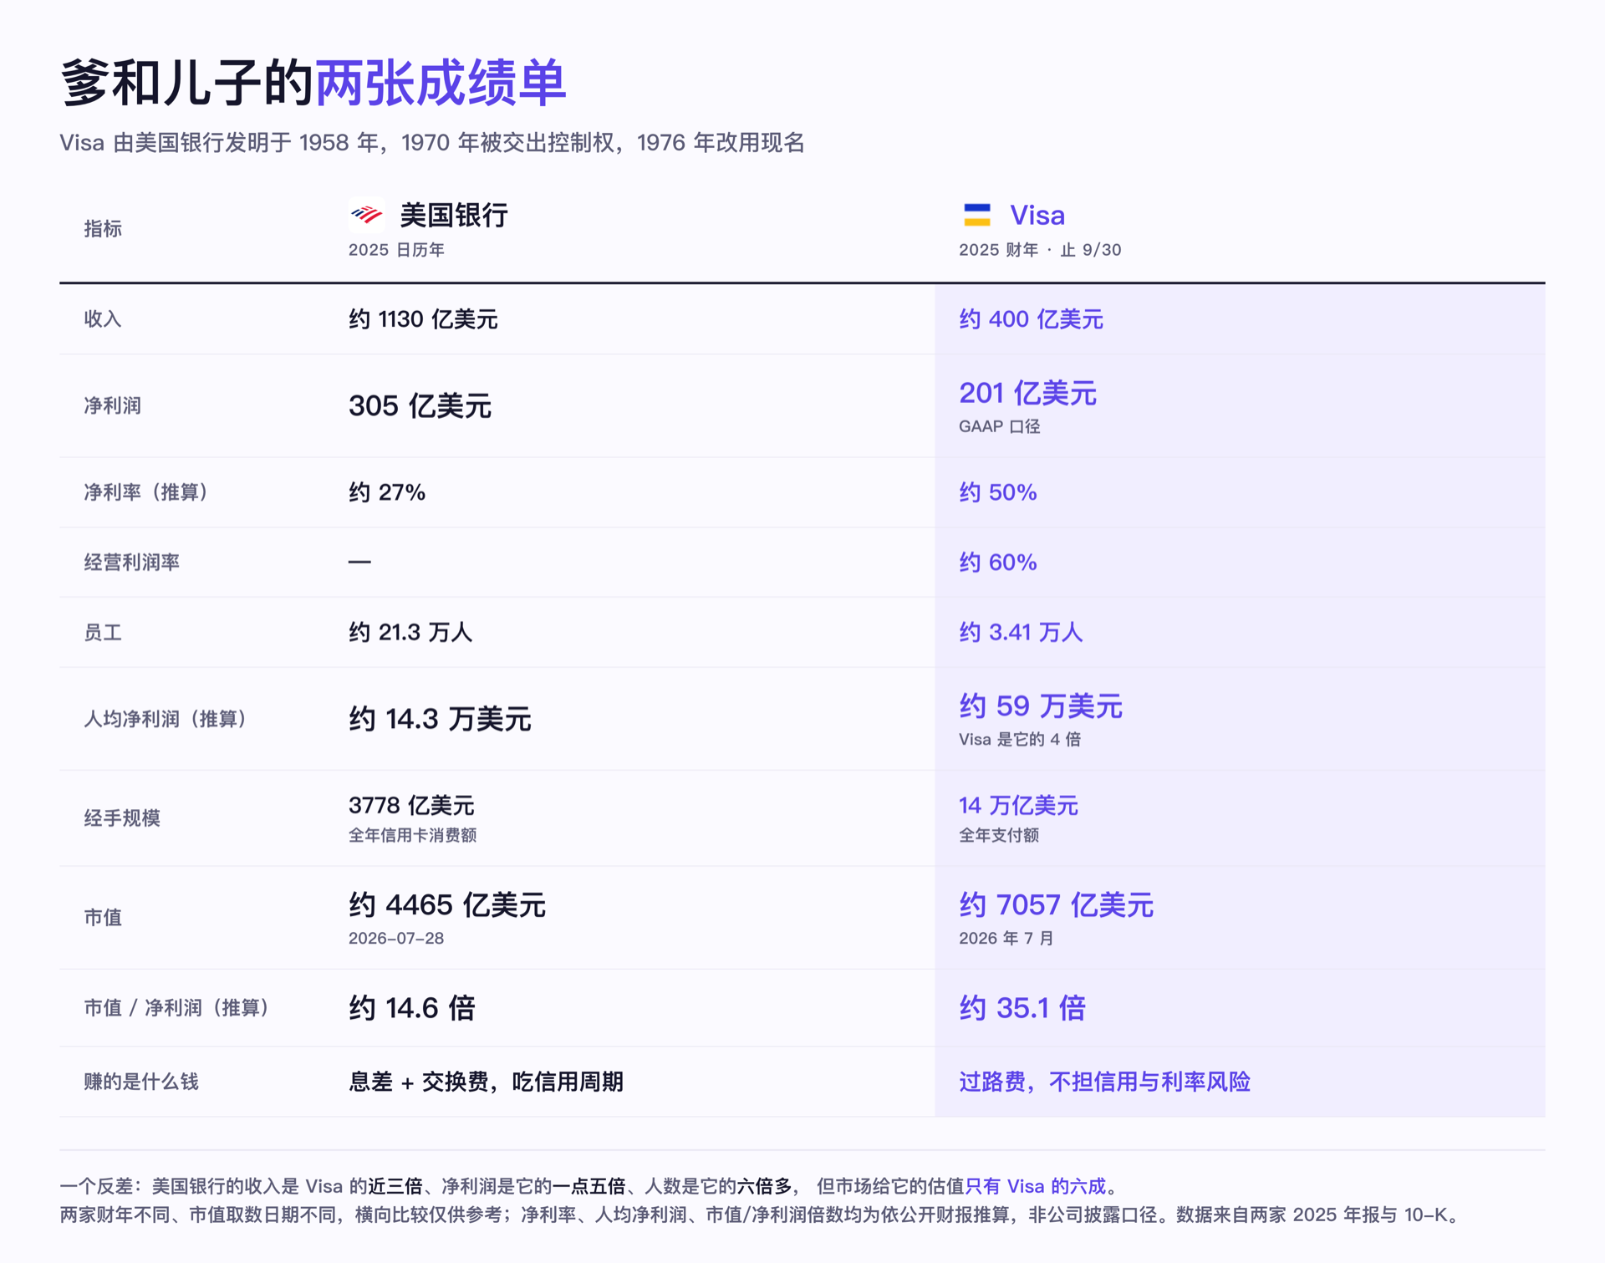Click the 全年支付额 note
This screenshot has width=1605, height=1263.
coord(999,836)
